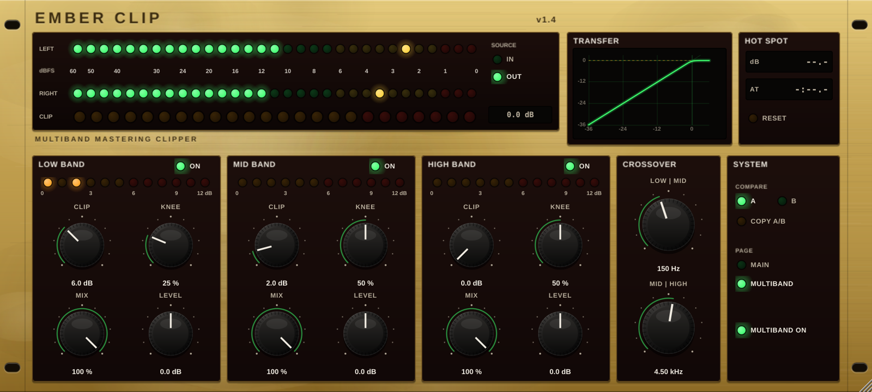Click the Mid Band first reduction LED
Viewport: 872px width, 392px height.
pyautogui.click(x=243, y=182)
